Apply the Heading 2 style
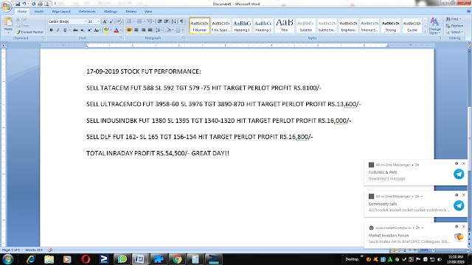472x265 pixels. pos(263,26)
